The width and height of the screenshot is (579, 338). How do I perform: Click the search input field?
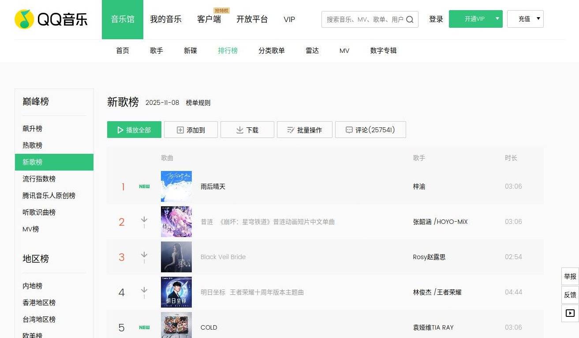[x=364, y=19]
